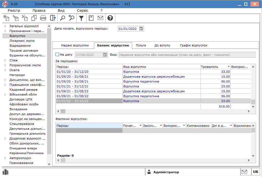
Task: Expand the Стаж tree node
Action: [5, 60]
